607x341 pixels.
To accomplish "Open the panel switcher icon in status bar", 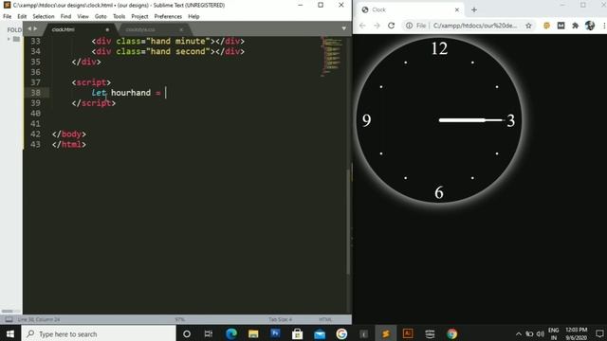I will [x=9, y=319].
